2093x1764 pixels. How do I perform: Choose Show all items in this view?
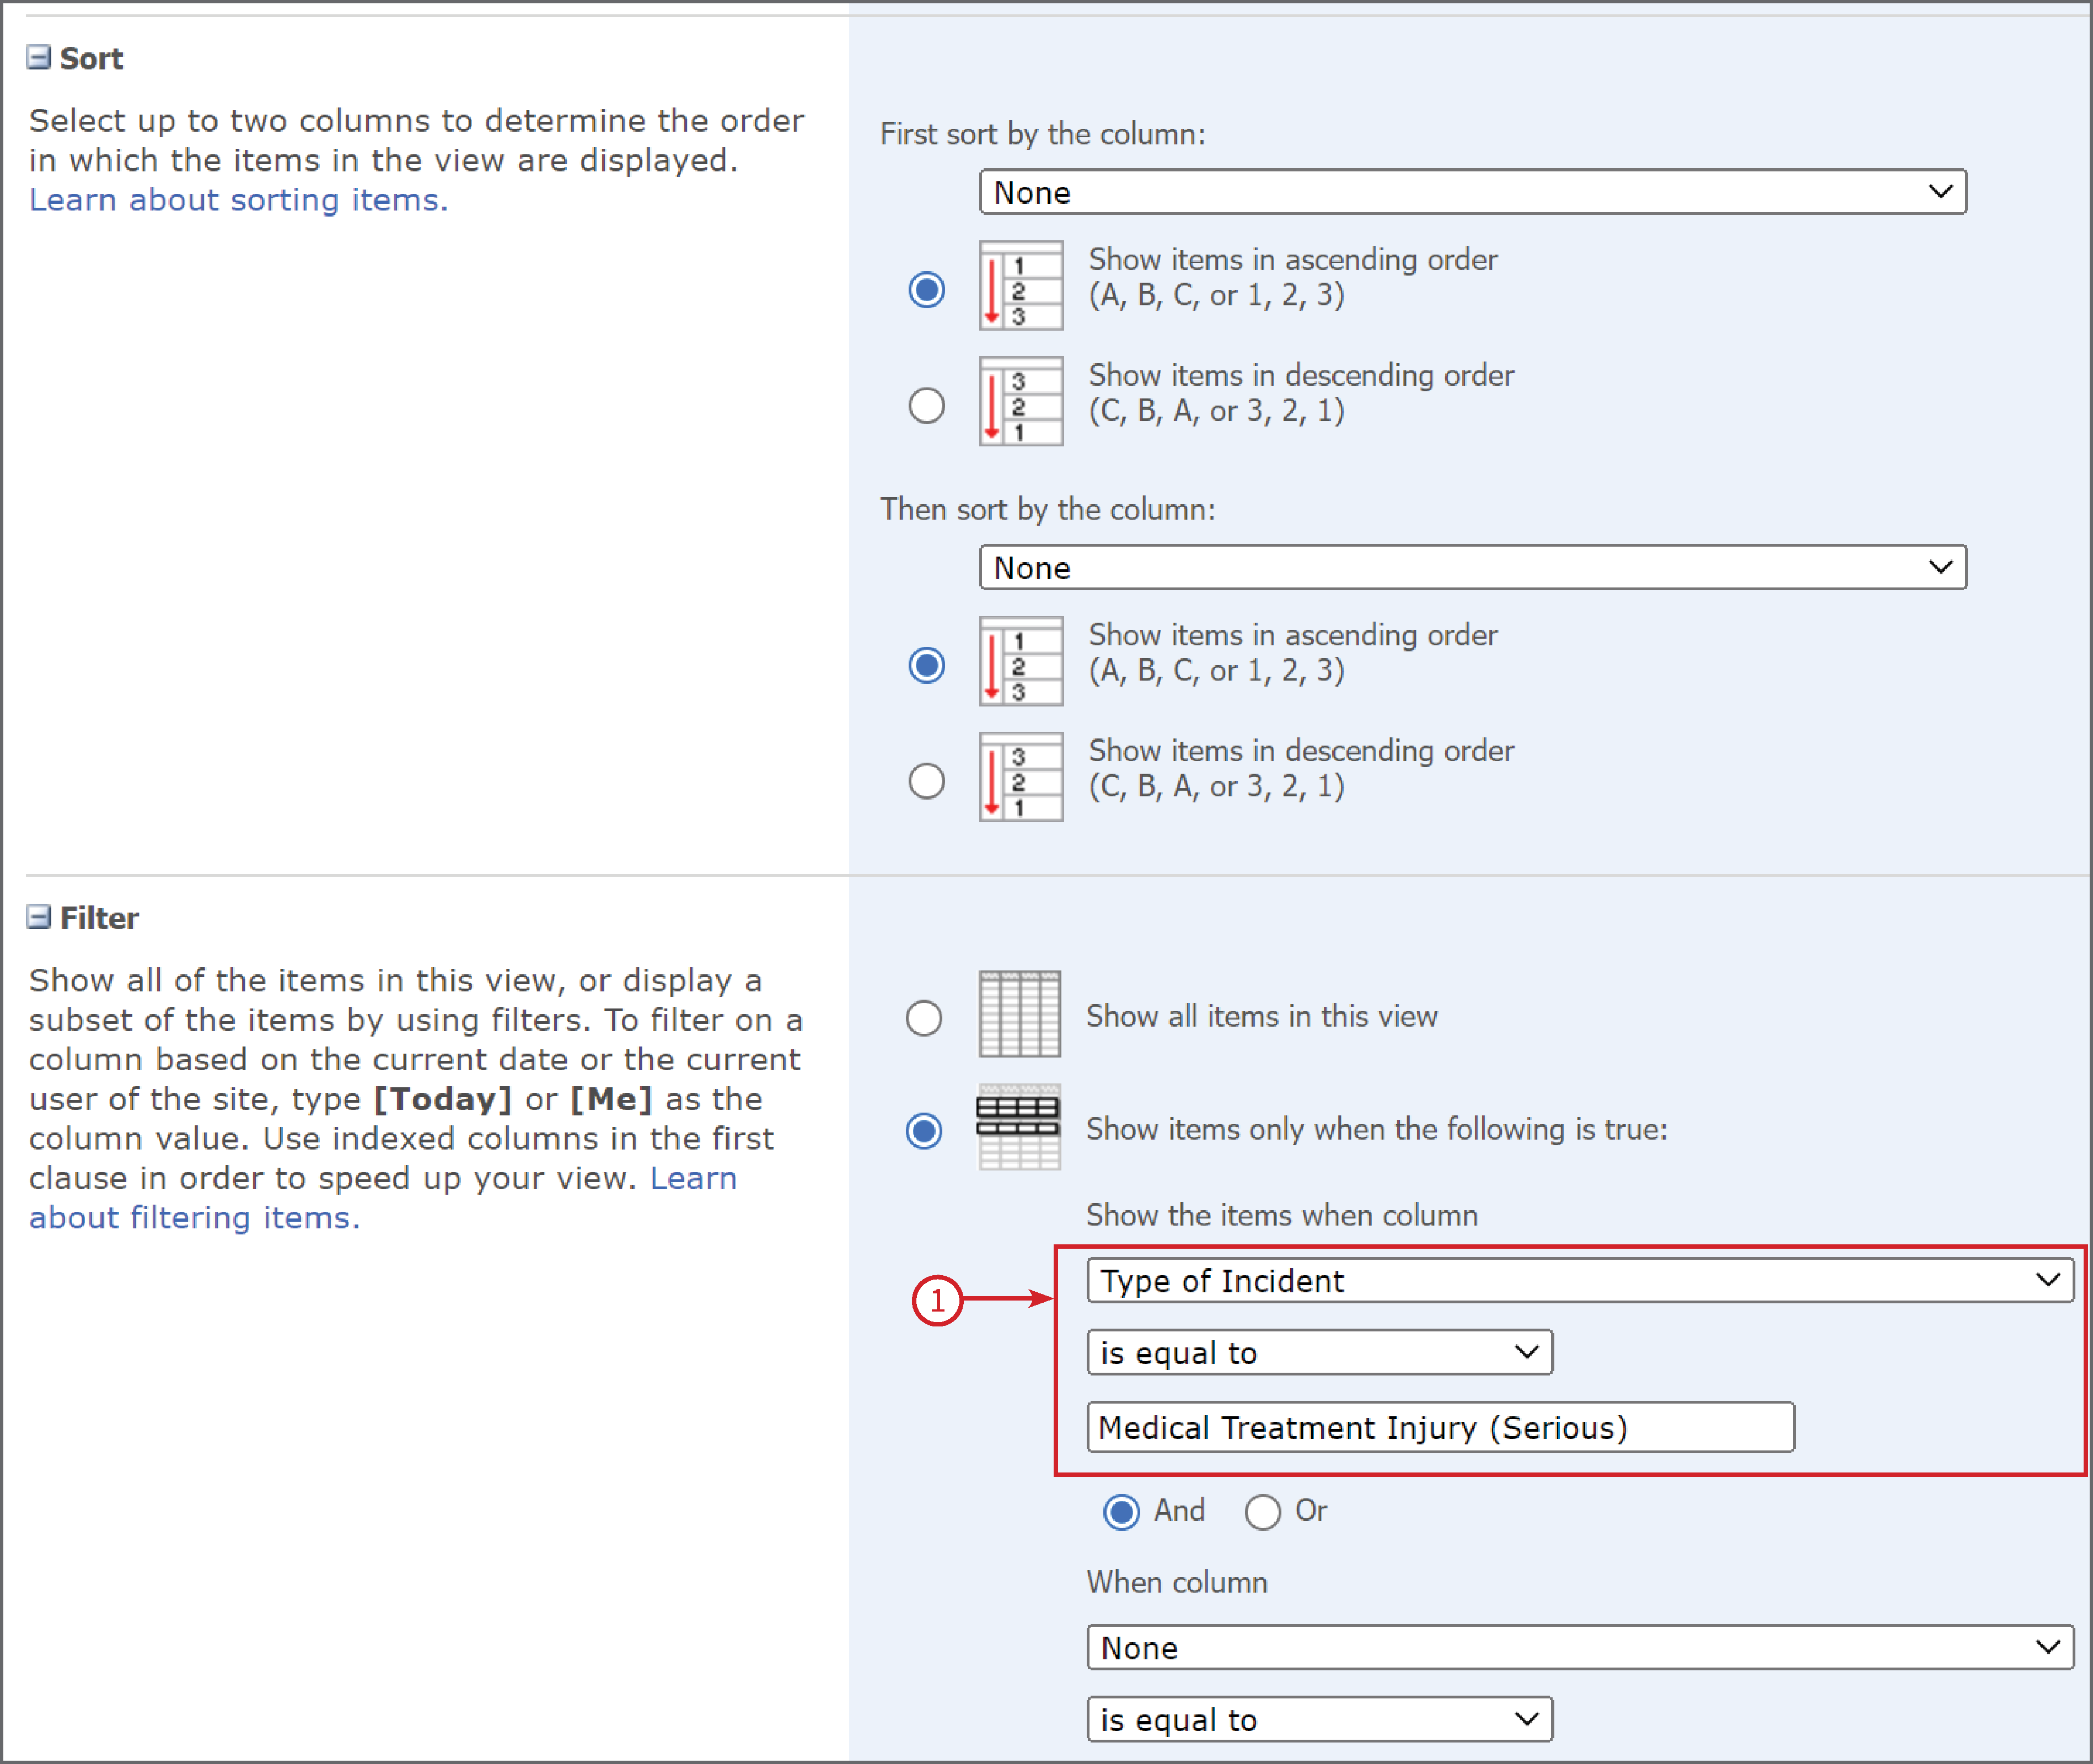pos(924,1018)
